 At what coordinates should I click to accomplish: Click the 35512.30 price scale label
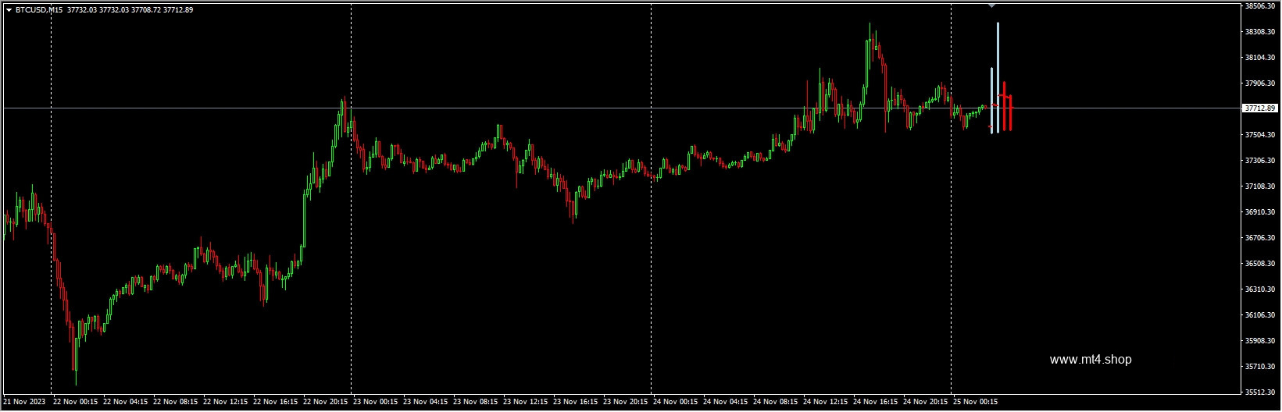click(1260, 392)
